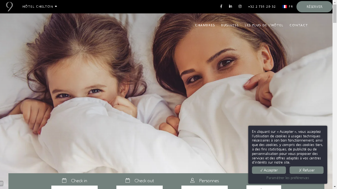Screen dimensions: 337x189
Task: Open the Chambres menu
Action: click(205, 25)
